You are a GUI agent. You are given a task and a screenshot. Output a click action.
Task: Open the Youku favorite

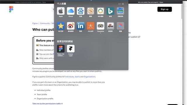(x=120, y=26)
